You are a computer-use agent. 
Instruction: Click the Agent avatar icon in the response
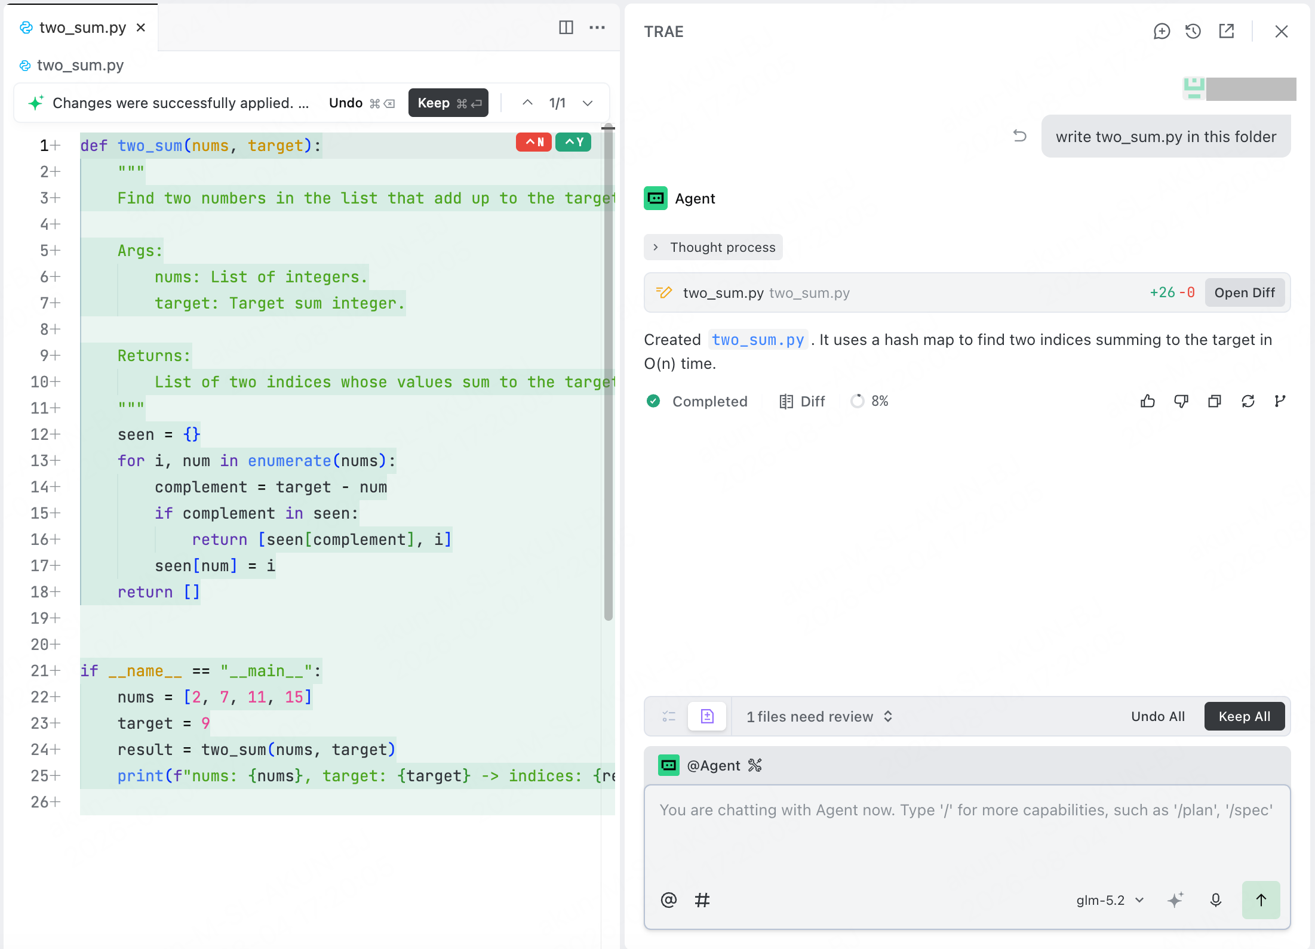[656, 198]
